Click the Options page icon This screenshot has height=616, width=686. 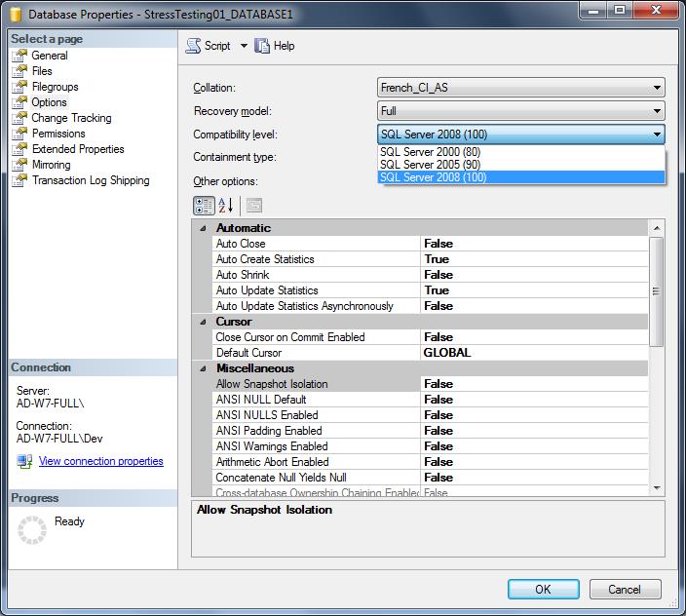tap(19, 102)
